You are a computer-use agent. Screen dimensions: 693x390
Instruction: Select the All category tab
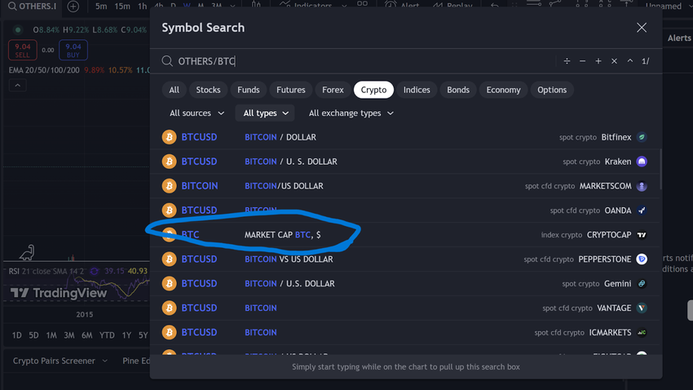[174, 90]
